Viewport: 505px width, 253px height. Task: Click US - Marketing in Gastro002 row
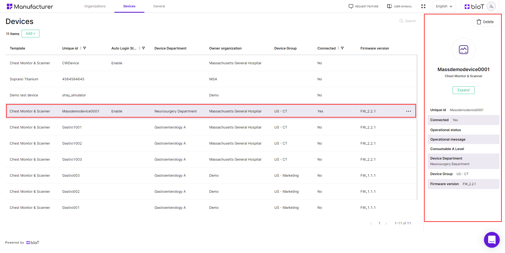coord(286,192)
